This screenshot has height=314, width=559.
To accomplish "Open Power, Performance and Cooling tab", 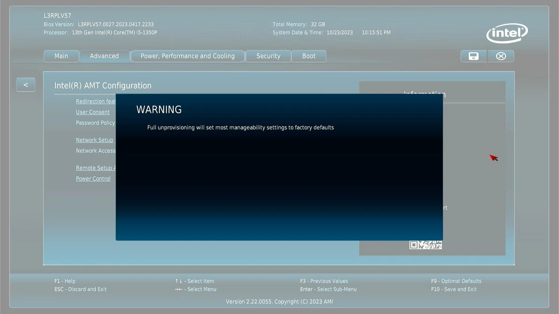I will pos(188,56).
